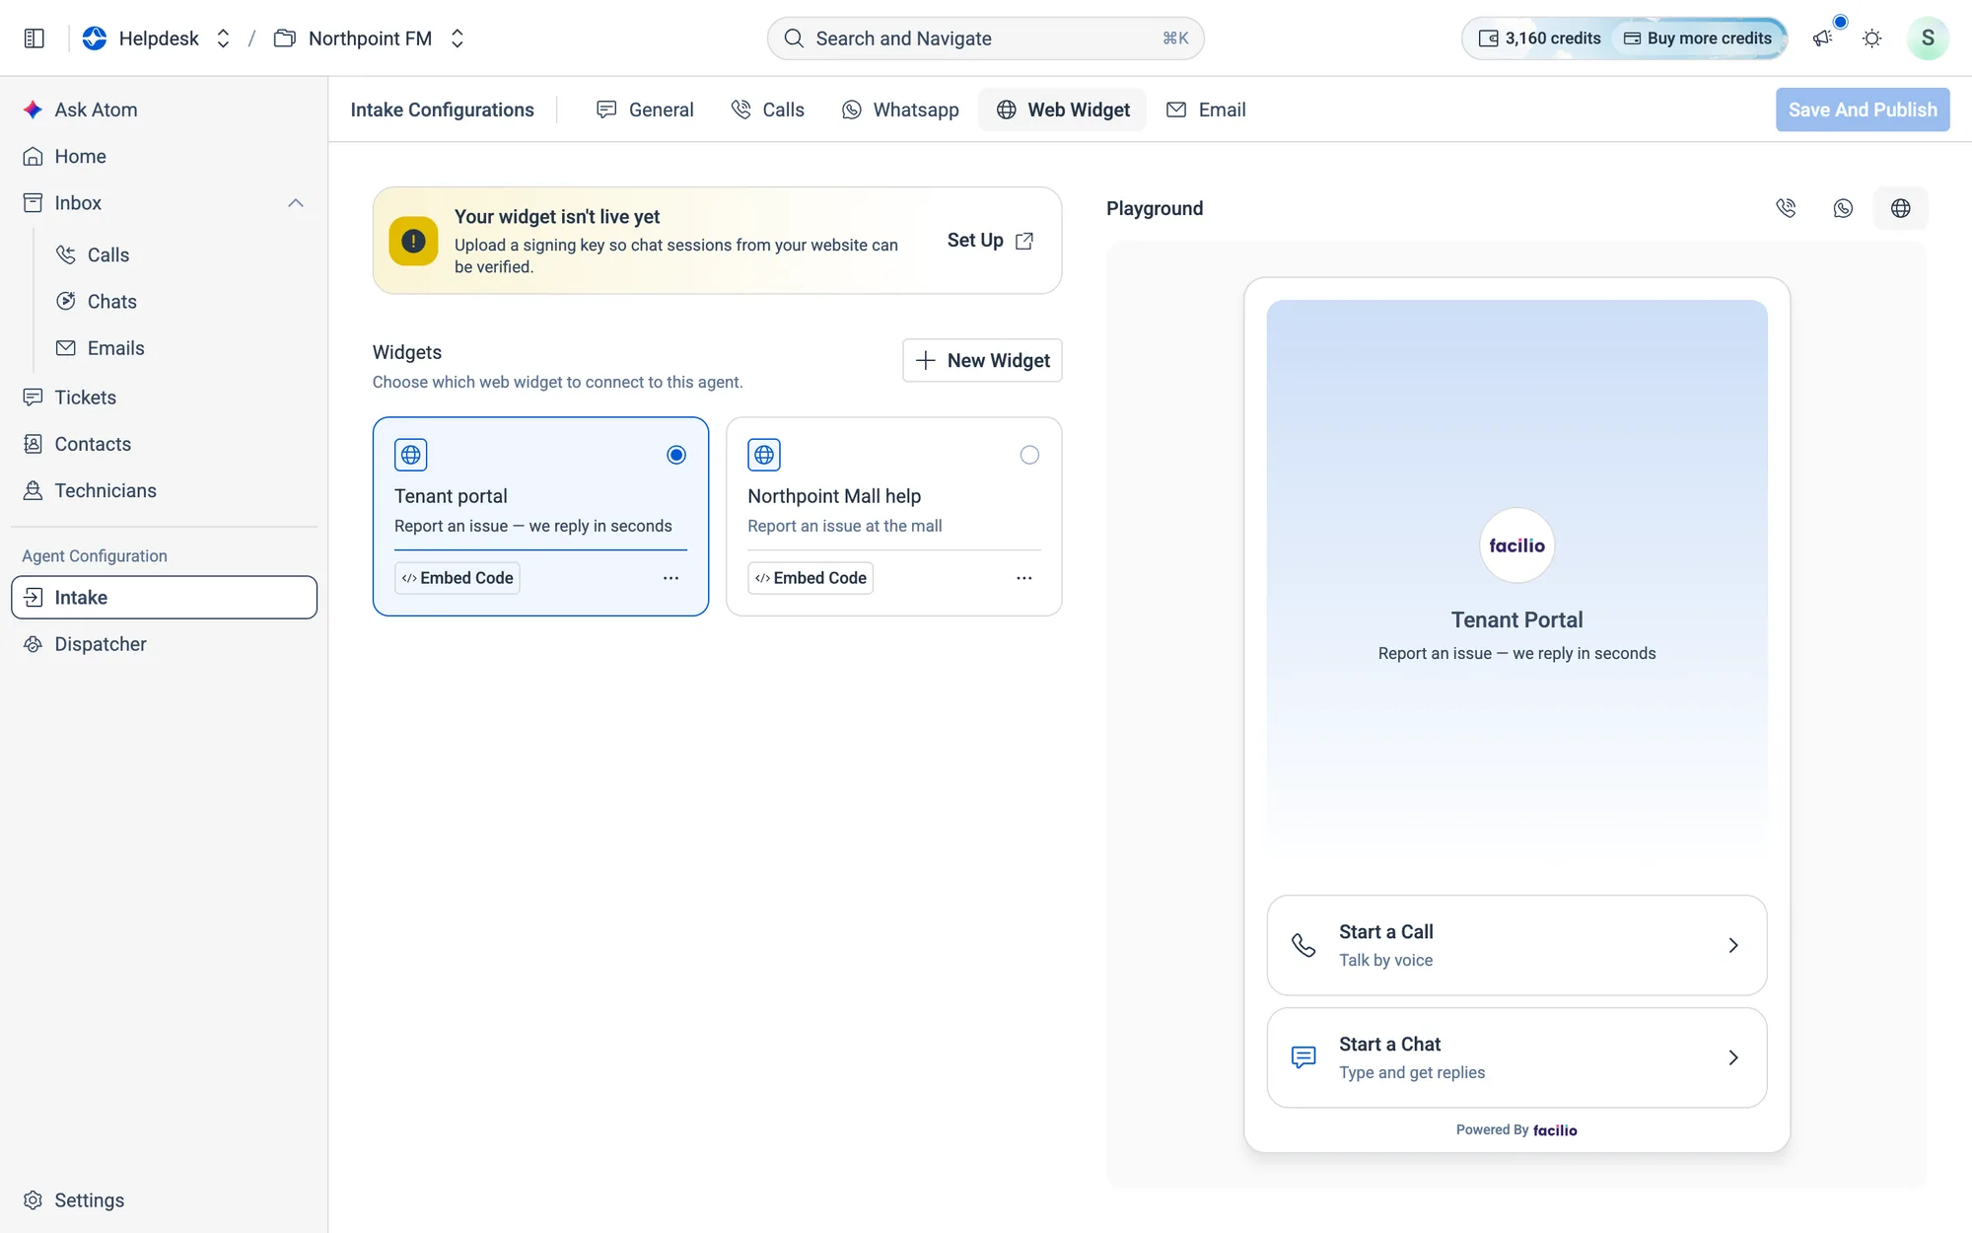
Task: Click Set Up in the banner
Action: (990, 241)
